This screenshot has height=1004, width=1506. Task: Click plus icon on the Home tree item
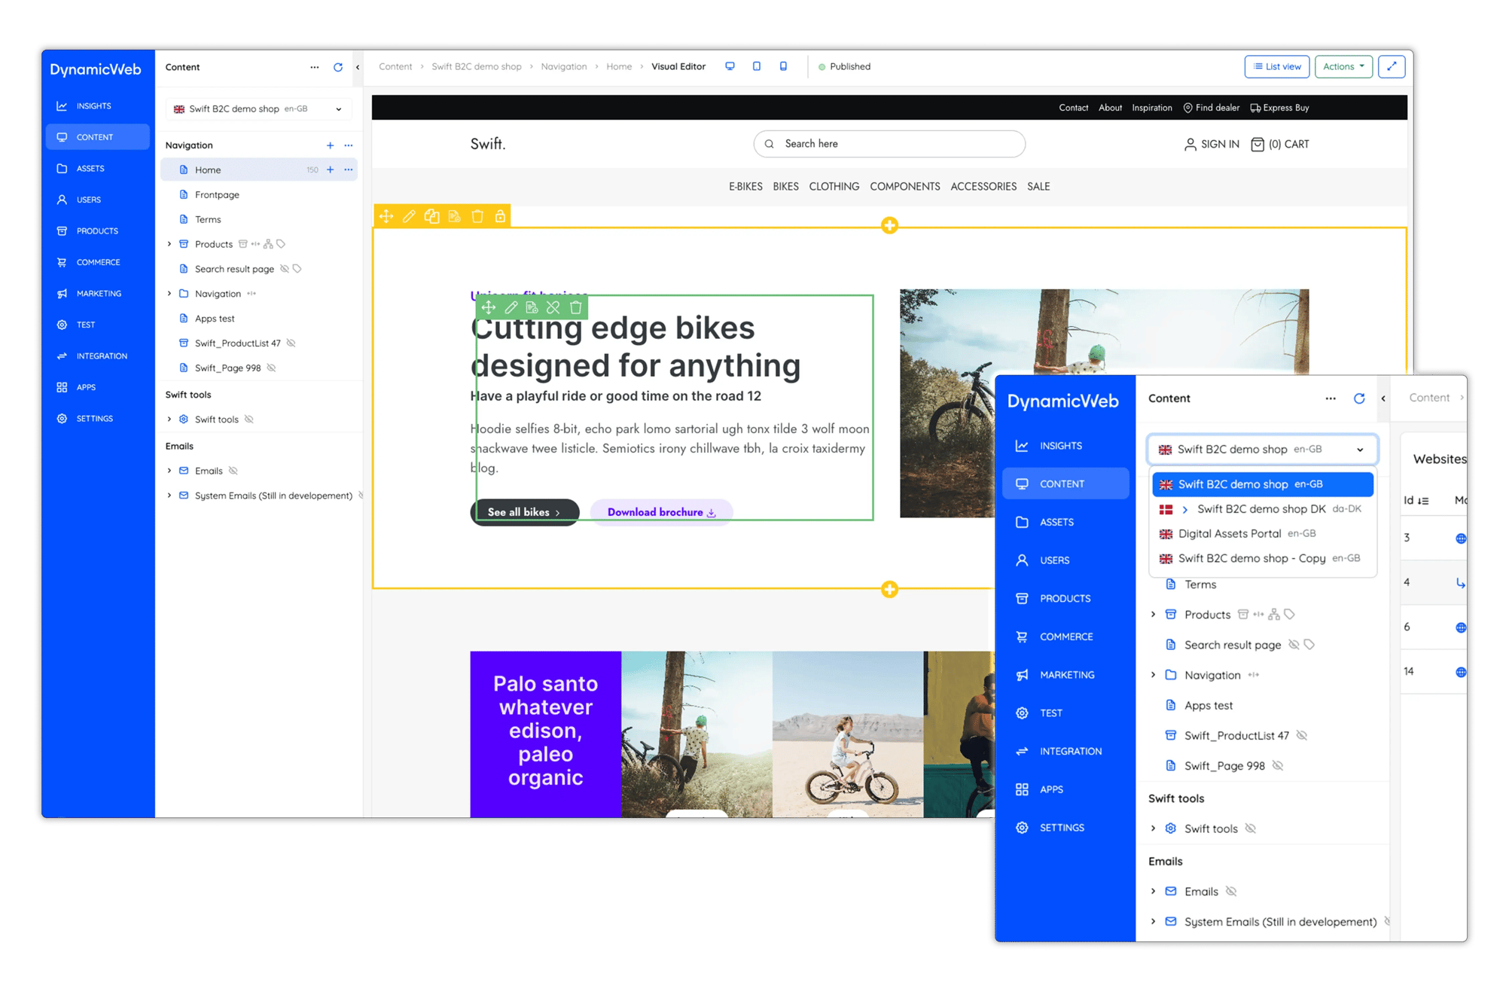[x=330, y=169]
